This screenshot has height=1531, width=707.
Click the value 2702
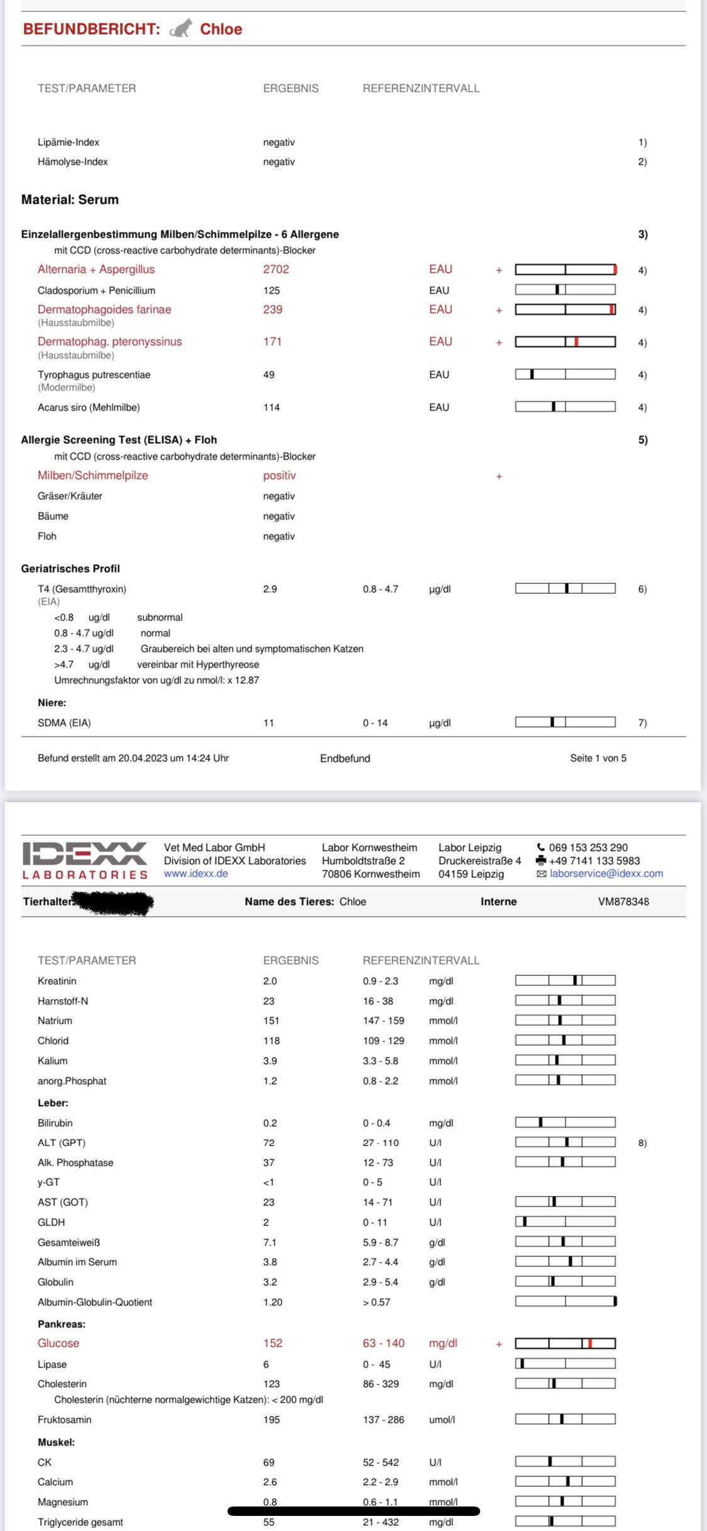point(276,269)
